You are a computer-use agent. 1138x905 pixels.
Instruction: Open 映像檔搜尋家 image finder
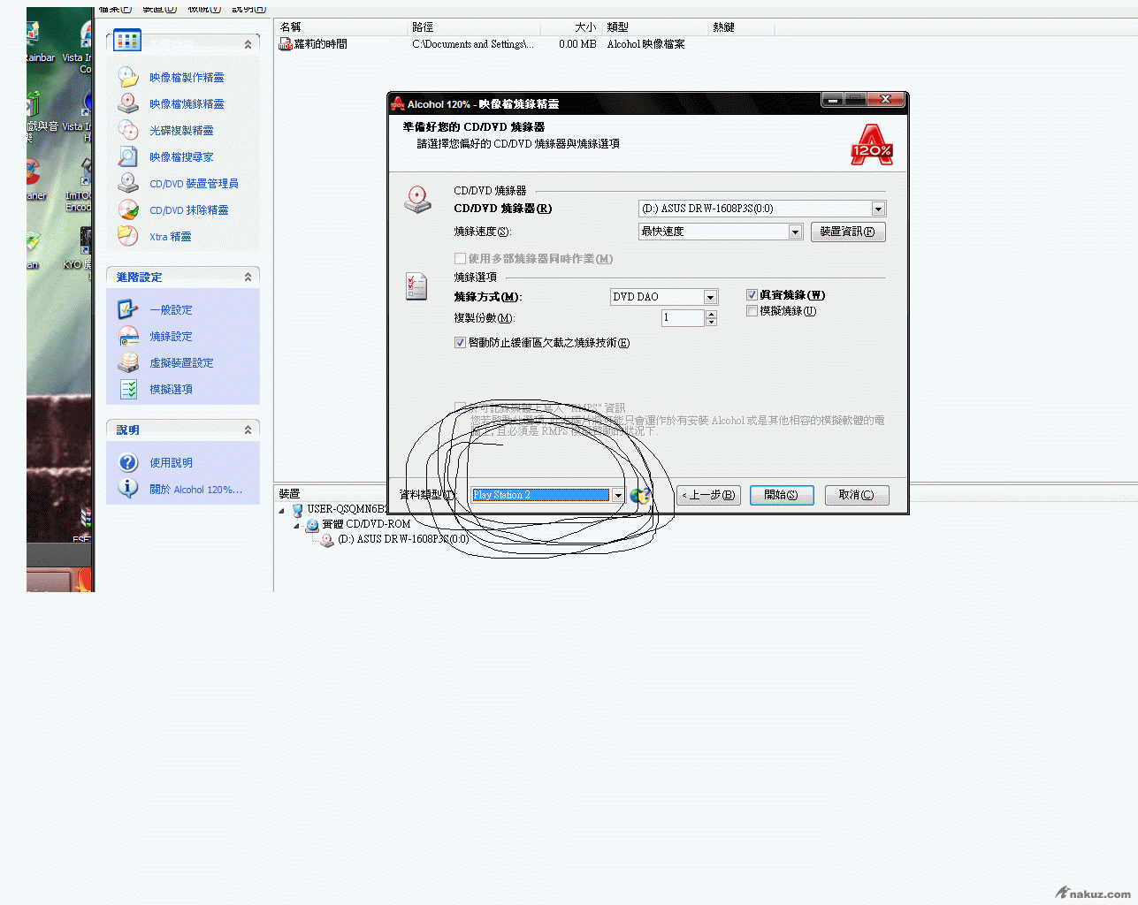click(x=181, y=157)
